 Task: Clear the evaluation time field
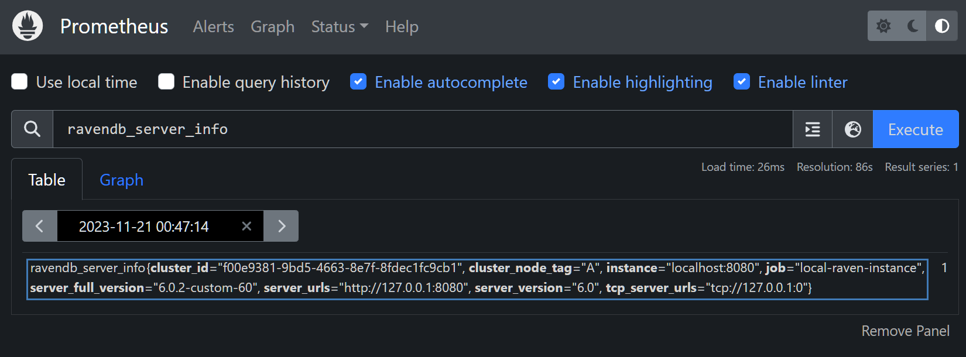(x=246, y=226)
